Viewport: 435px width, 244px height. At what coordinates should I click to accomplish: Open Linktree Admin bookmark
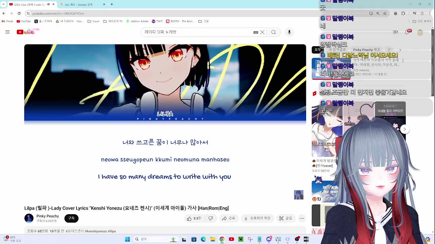click(x=137, y=21)
